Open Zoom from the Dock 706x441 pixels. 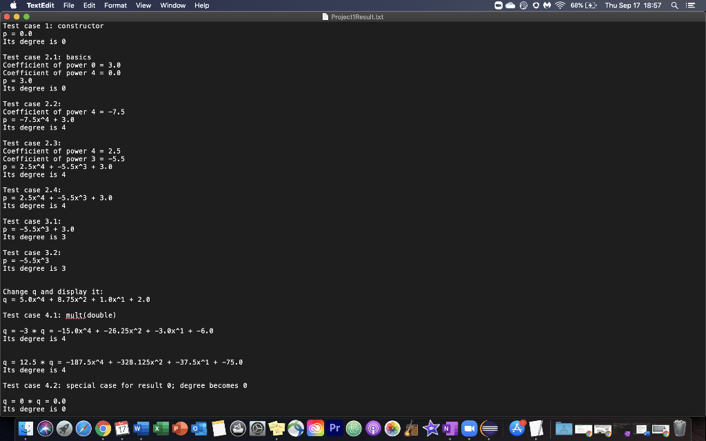pos(469,429)
